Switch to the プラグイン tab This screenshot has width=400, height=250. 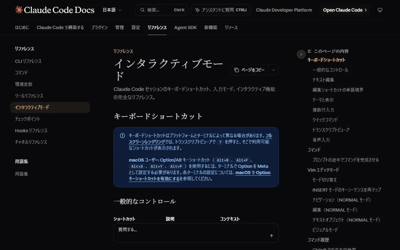(100, 27)
